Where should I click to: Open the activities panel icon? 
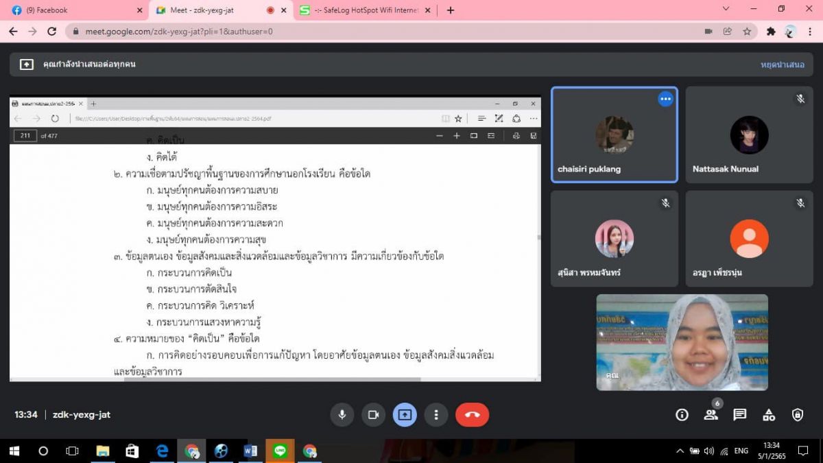(x=769, y=414)
